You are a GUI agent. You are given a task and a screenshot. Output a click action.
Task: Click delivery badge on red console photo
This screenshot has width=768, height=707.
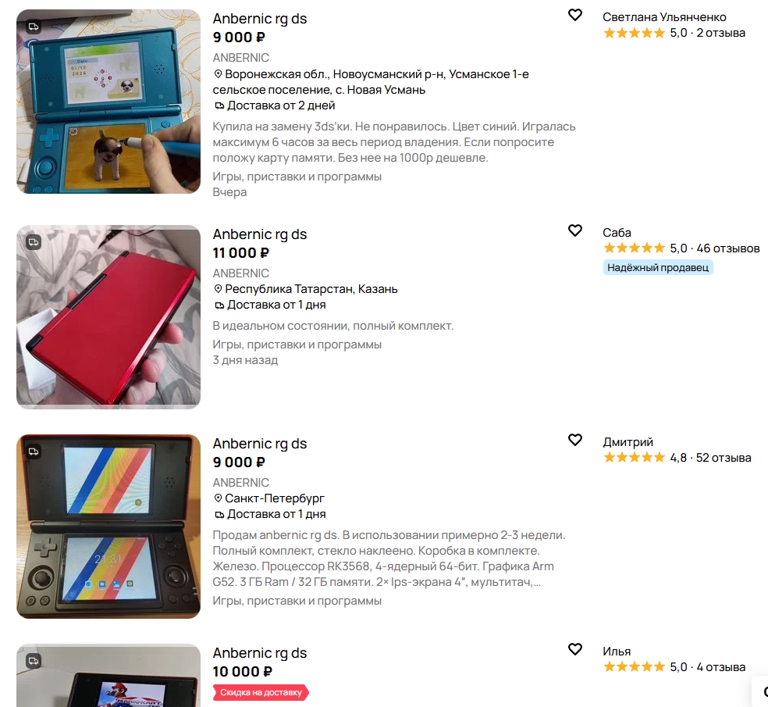click(x=34, y=242)
